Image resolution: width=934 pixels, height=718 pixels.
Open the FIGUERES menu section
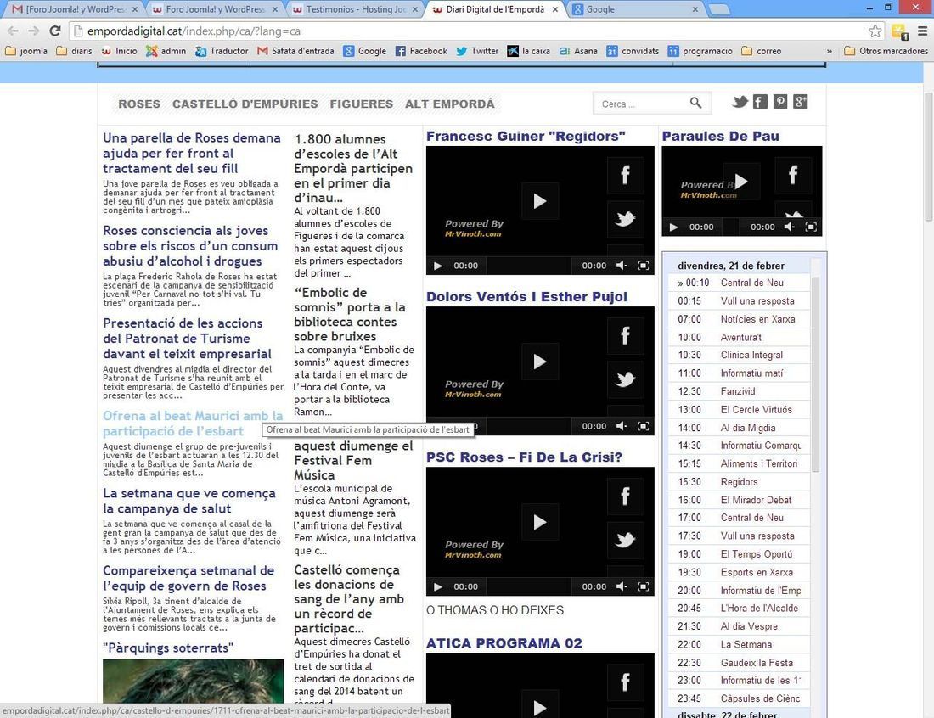point(362,104)
